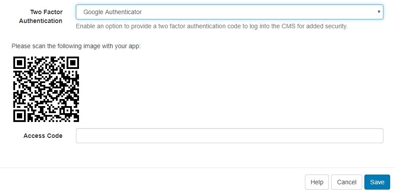Click the selected Google Authenticator value
The image size is (395, 194).
pos(113,12)
